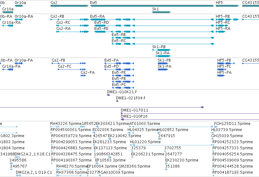Select the Evi5-RA transcript label
Viewport: 259px width, 177px height.
coord(97,16)
